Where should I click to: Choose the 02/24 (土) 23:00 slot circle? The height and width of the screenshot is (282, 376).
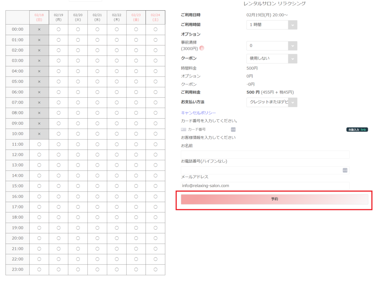coord(155,270)
